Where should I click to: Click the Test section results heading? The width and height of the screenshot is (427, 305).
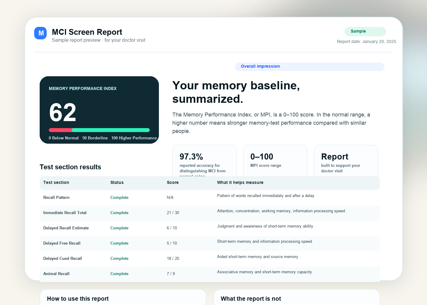pos(70,167)
